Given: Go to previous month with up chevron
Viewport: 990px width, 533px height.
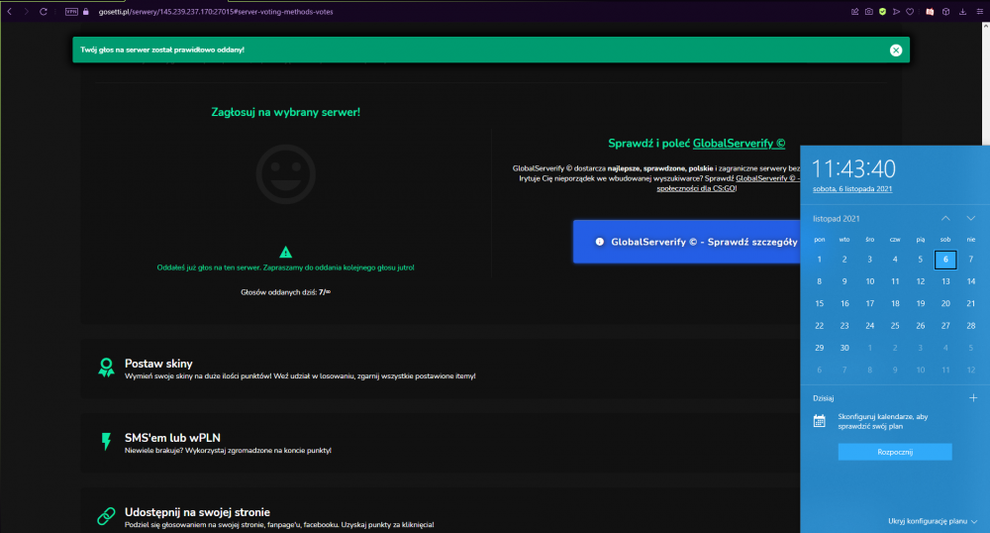Looking at the screenshot, I should tap(945, 219).
